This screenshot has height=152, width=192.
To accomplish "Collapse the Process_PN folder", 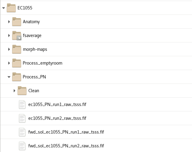I will tap(9, 77).
